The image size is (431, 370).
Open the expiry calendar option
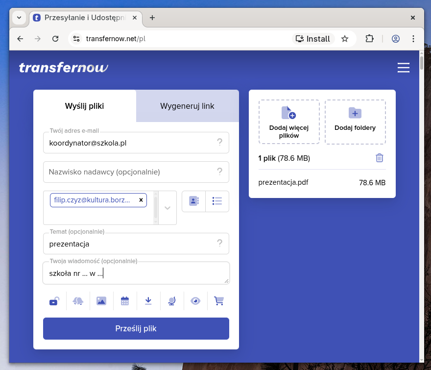tap(125, 301)
